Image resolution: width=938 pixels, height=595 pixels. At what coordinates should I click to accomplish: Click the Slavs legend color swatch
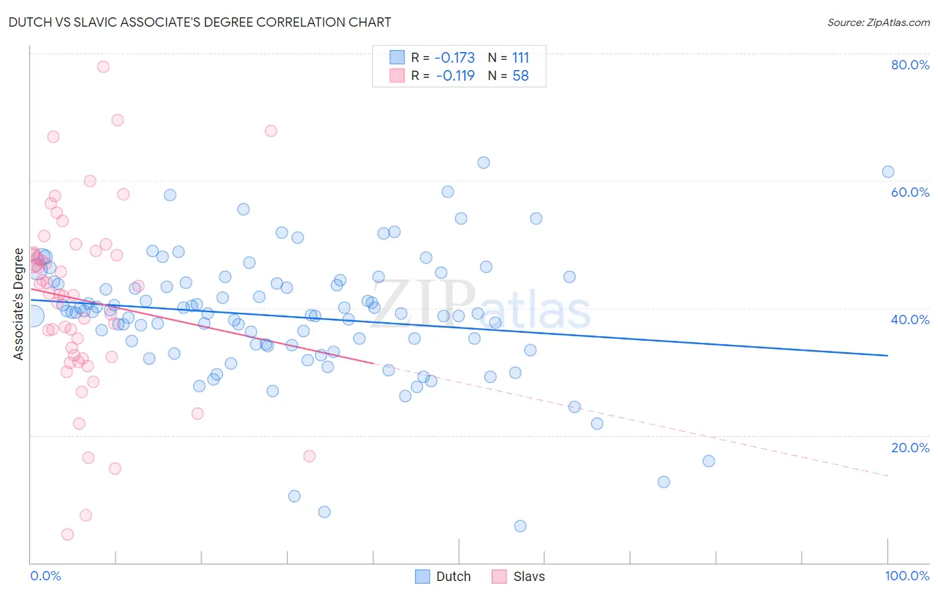click(x=499, y=576)
